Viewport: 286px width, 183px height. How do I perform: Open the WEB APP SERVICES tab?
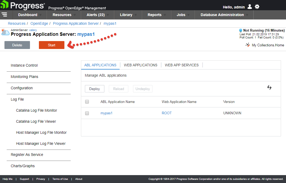click(182, 65)
